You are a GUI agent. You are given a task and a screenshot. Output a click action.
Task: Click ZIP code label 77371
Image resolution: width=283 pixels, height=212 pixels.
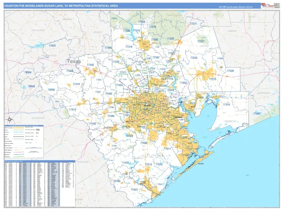tap(193, 24)
